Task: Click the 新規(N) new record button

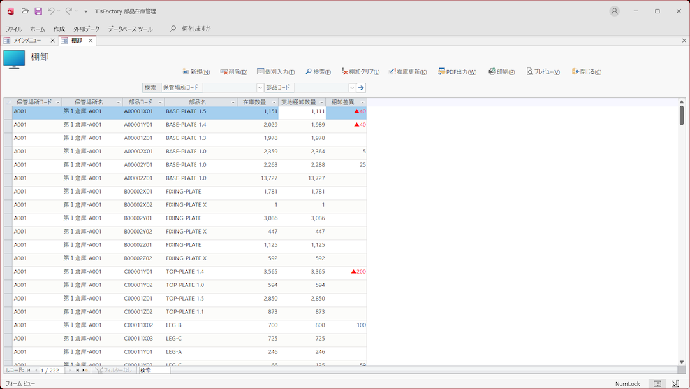Action: [196, 72]
